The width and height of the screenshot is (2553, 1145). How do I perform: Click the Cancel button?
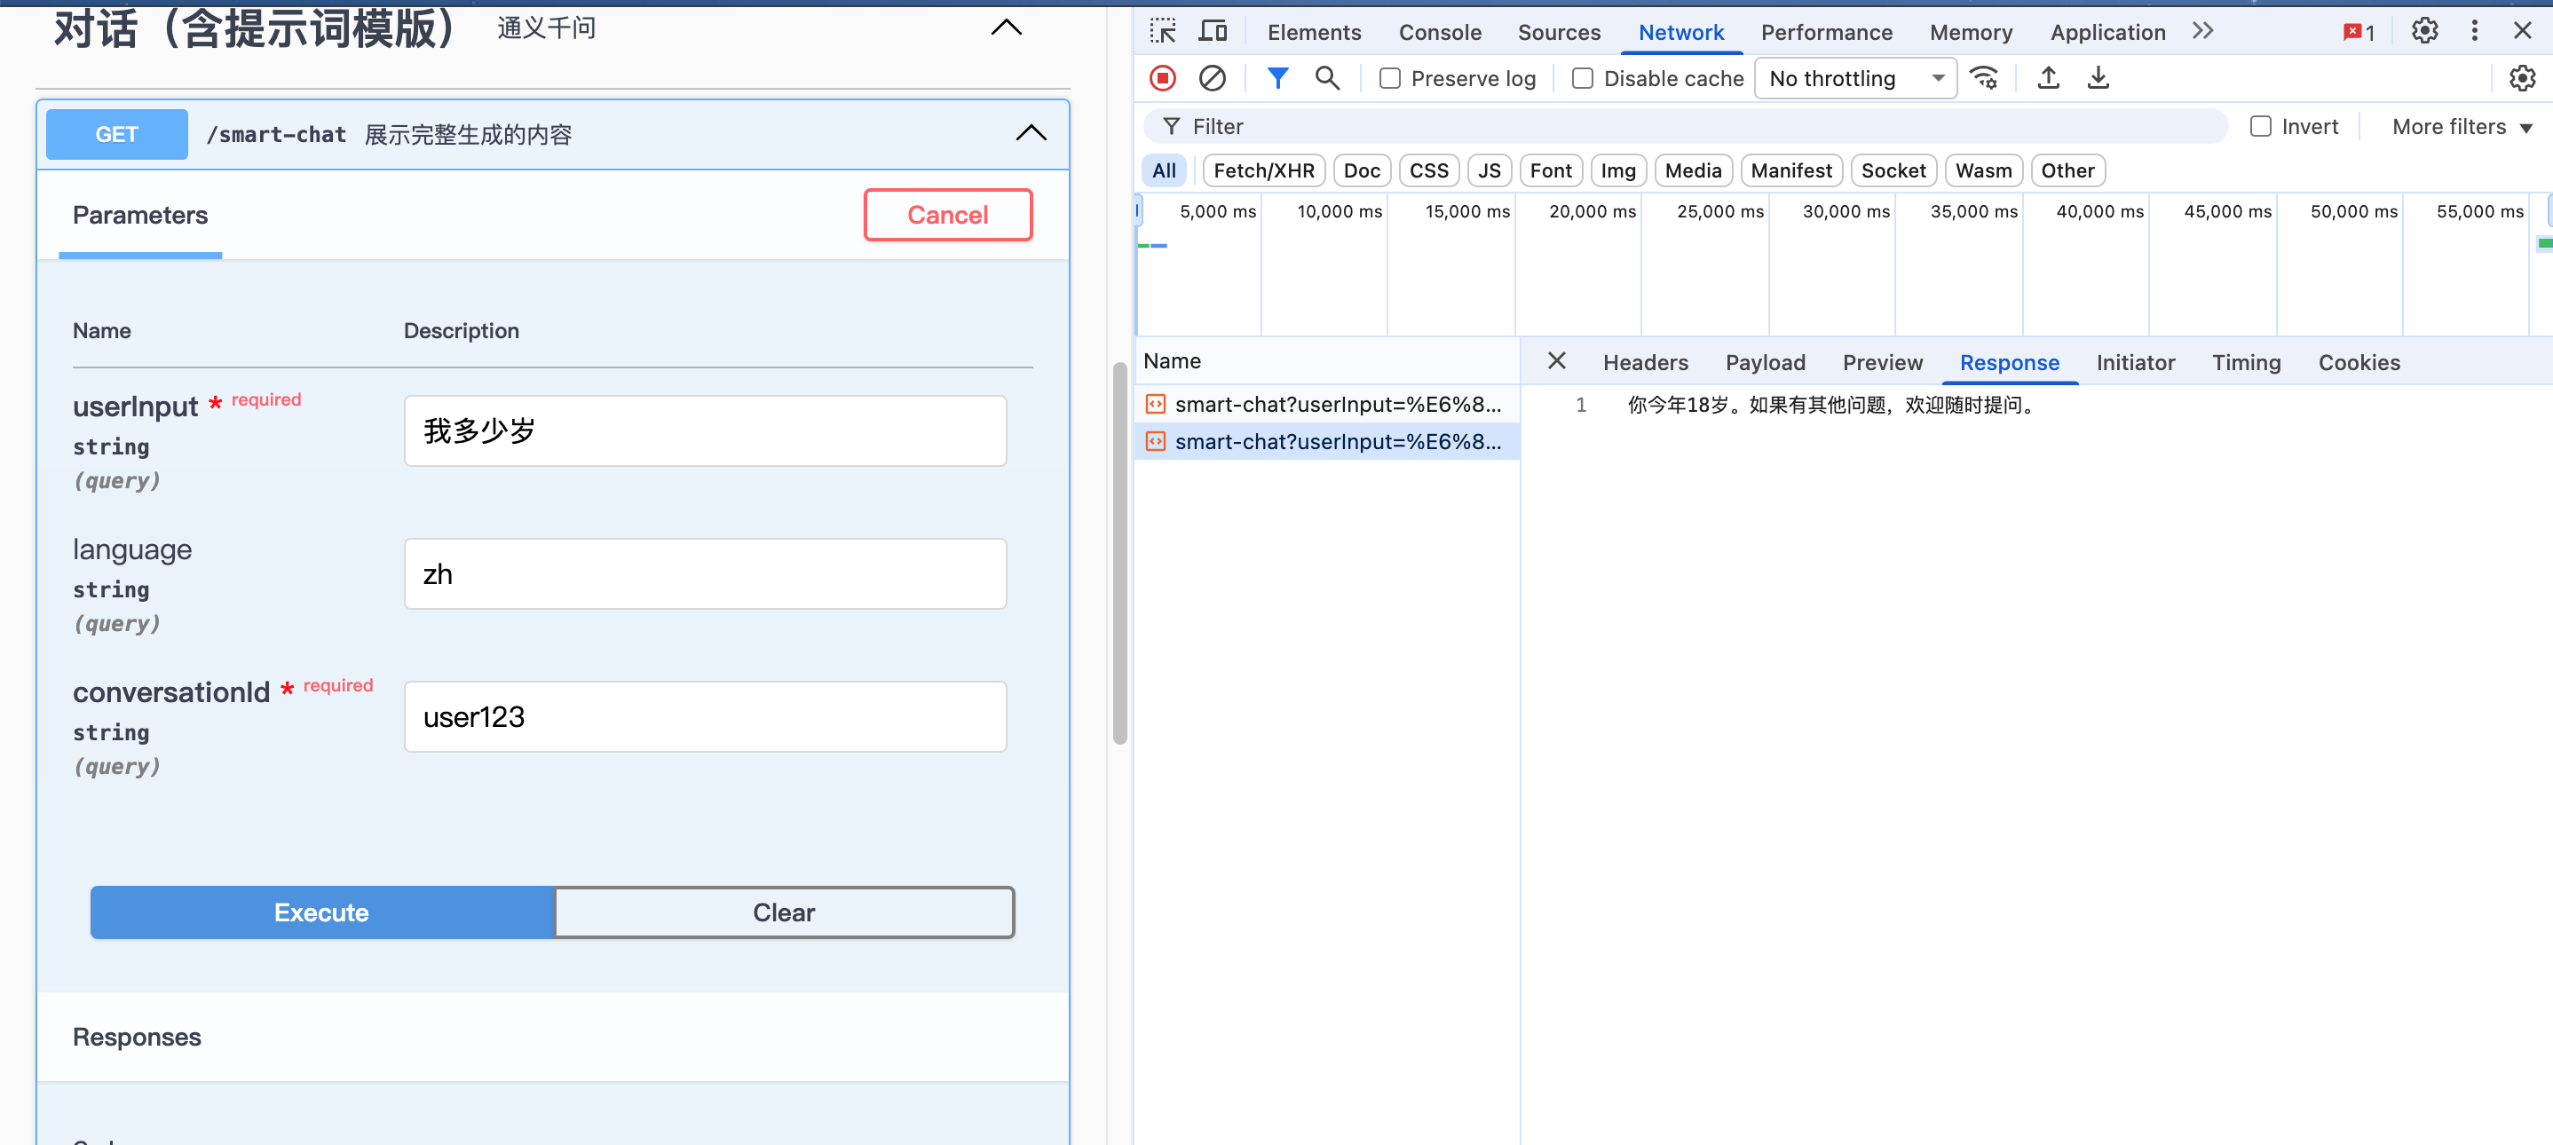(x=947, y=215)
